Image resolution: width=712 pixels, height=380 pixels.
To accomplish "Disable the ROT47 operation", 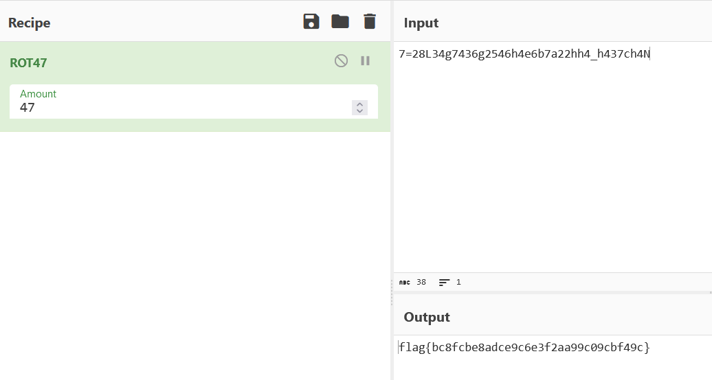I will pos(341,61).
